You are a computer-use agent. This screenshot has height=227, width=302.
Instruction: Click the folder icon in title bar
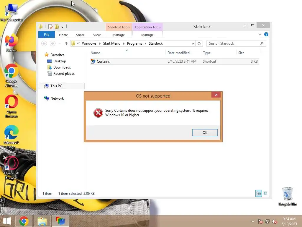coord(40,26)
